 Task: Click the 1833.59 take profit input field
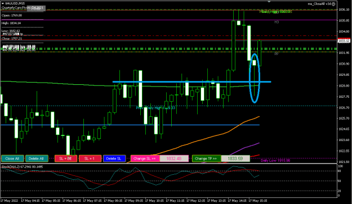pos(235,158)
